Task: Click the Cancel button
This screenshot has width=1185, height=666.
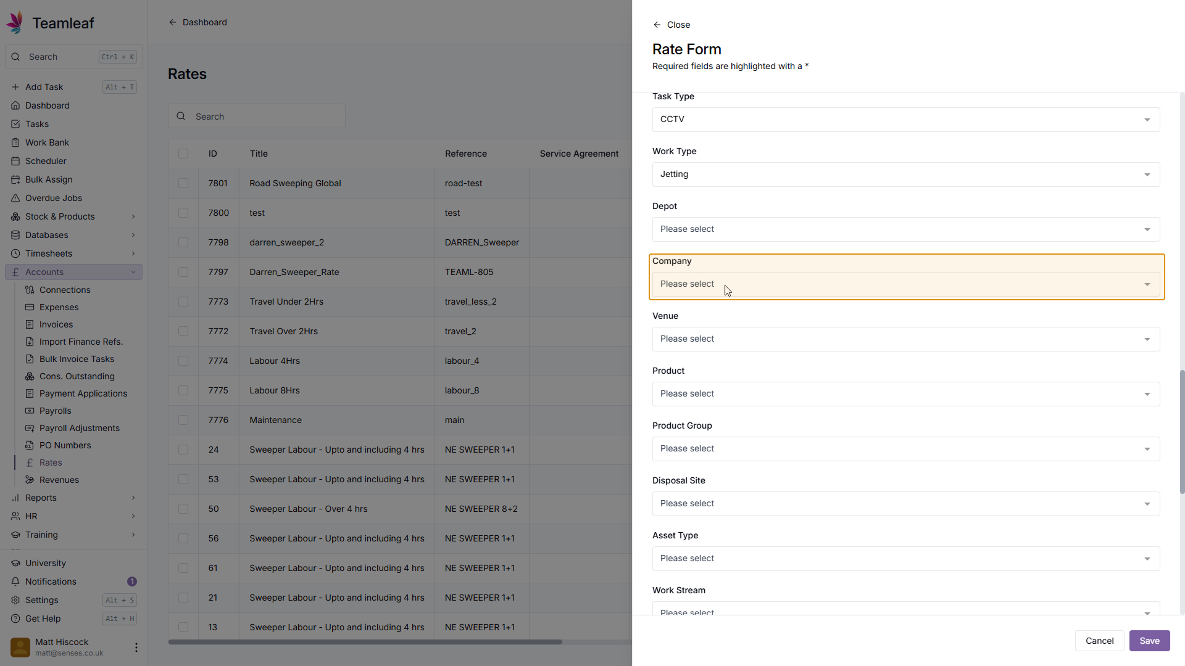Action: click(x=1099, y=641)
